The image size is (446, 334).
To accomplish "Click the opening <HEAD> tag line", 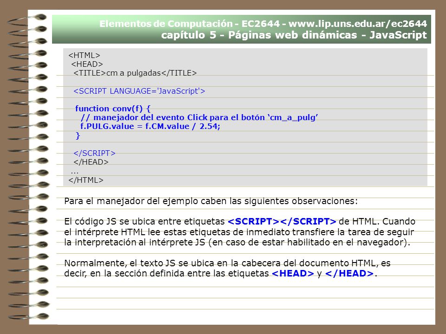I will point(87,64).
